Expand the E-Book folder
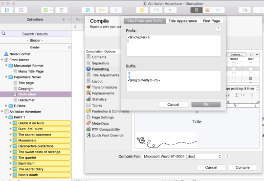This screenshot has width=264, height=181. [x=6, y=106]
